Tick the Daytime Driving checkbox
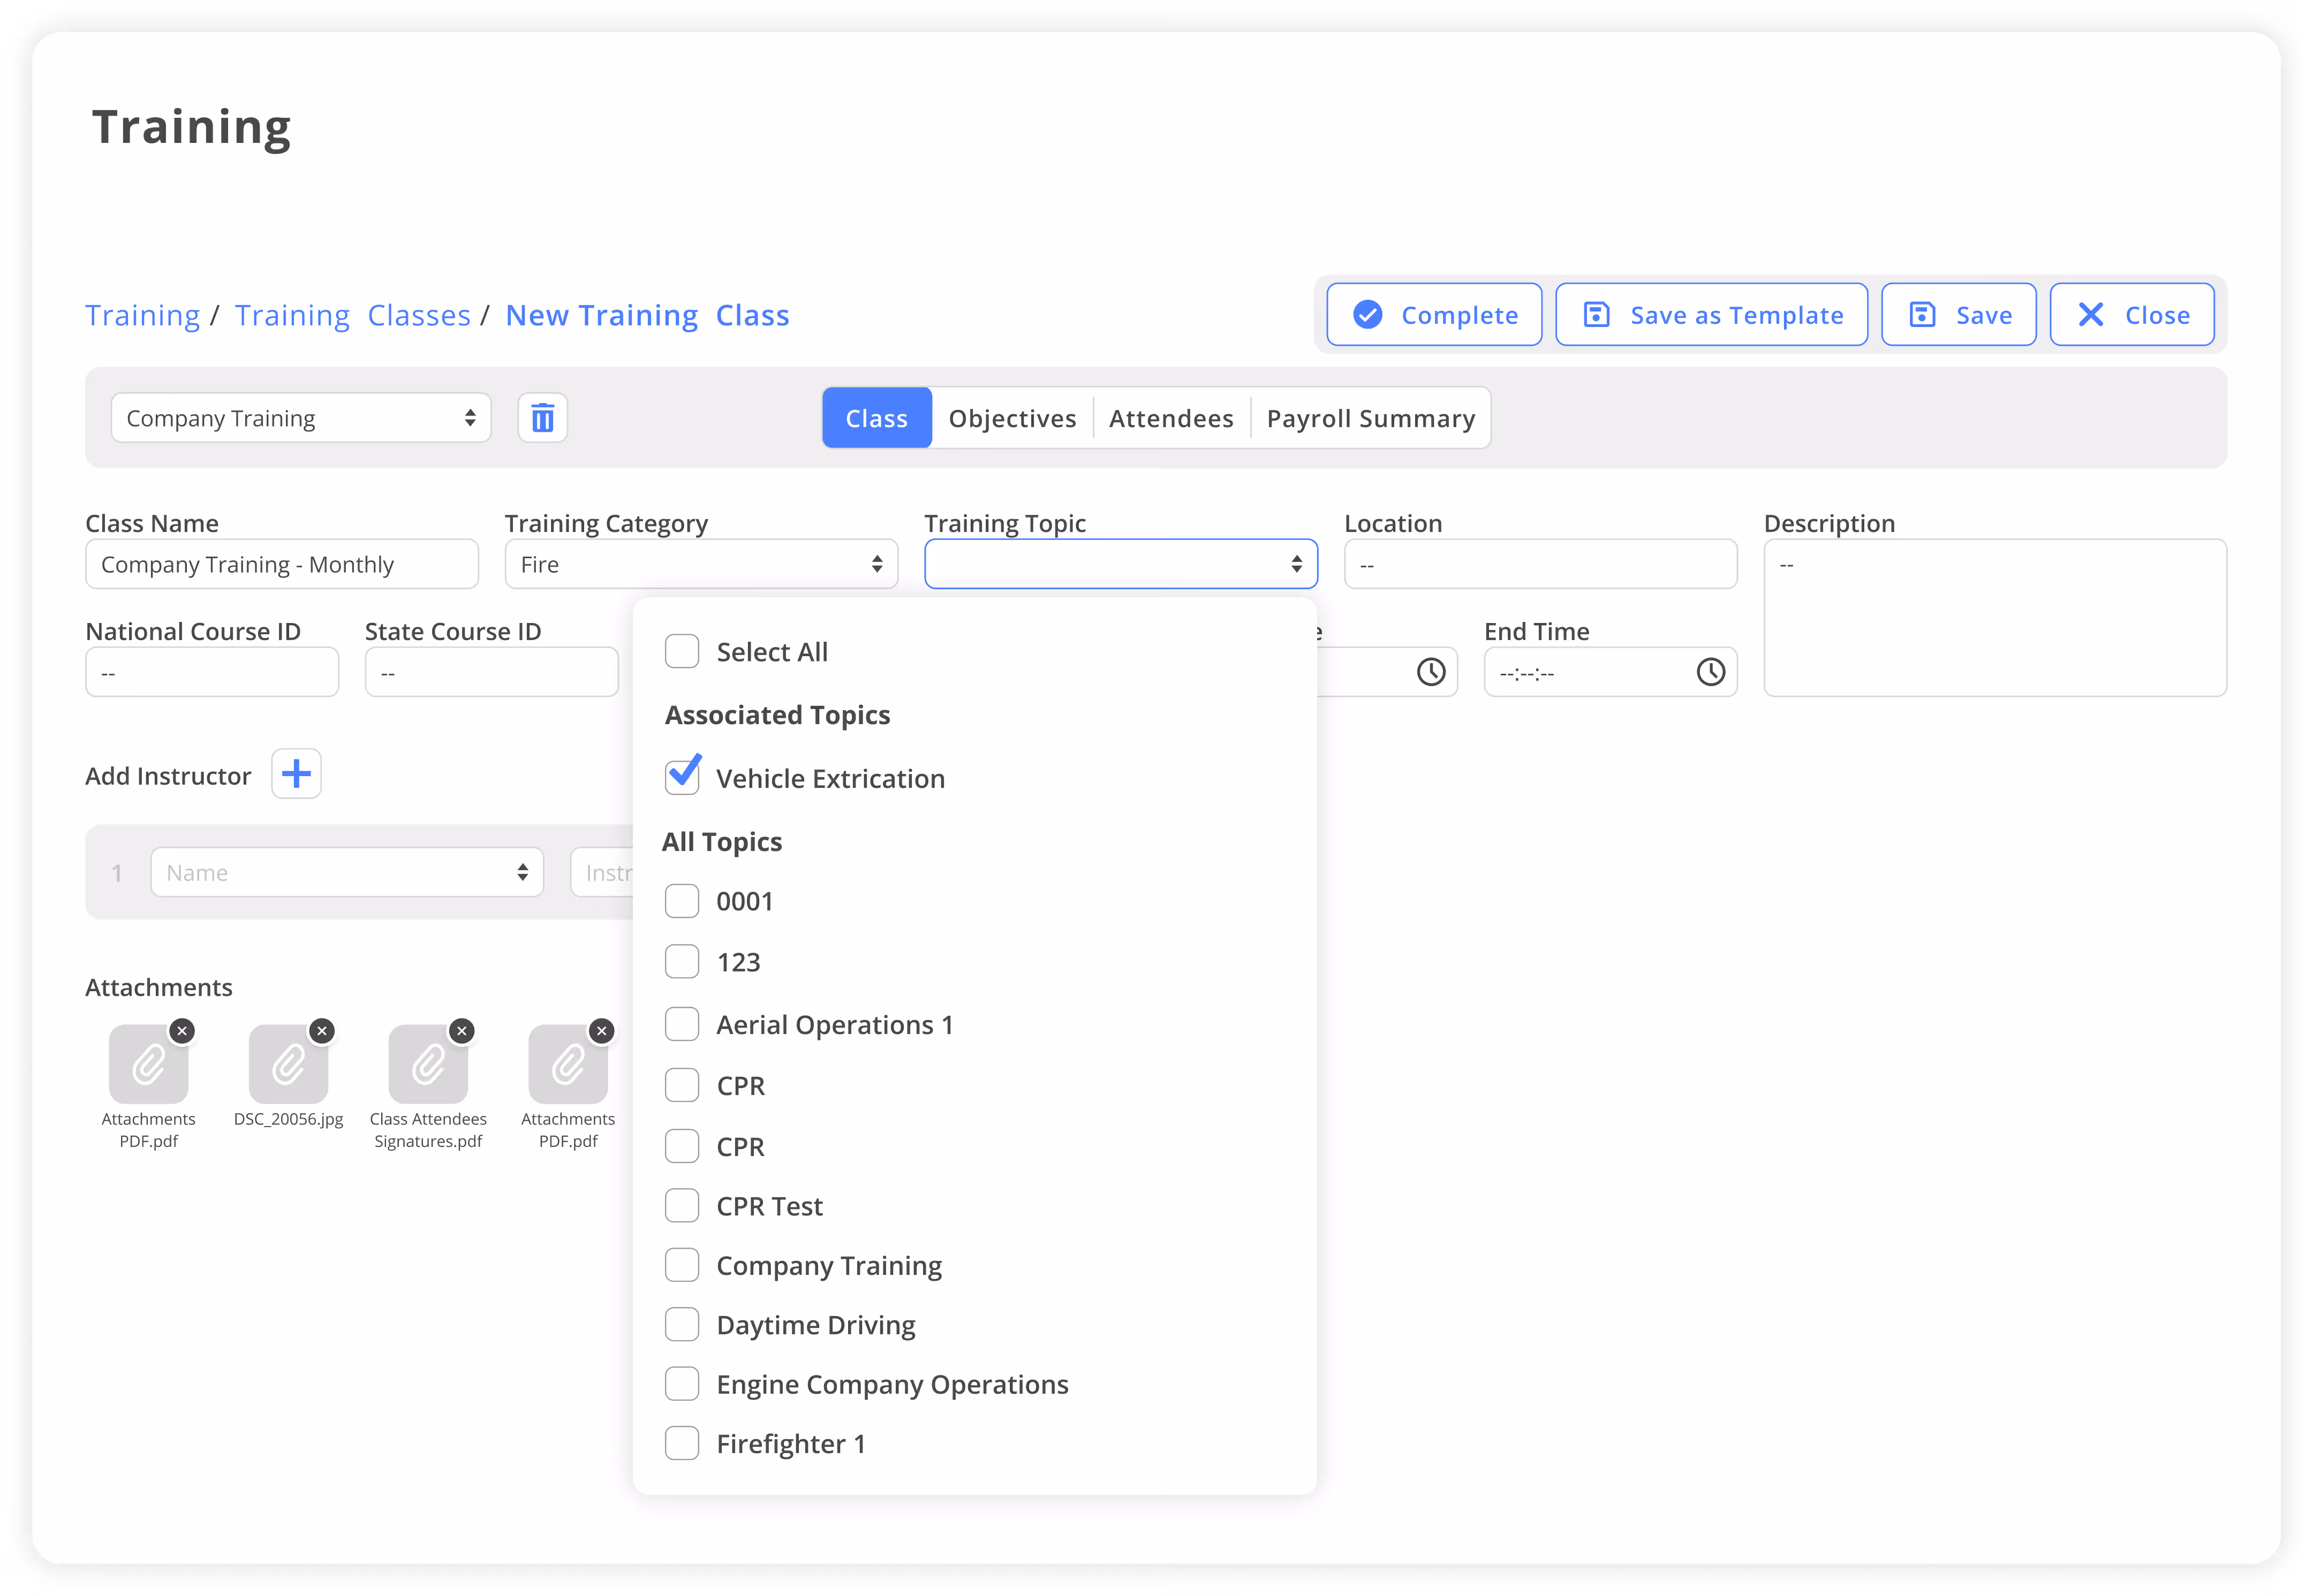This screenshot has width=2313, height=1596. pos(682,1324)
